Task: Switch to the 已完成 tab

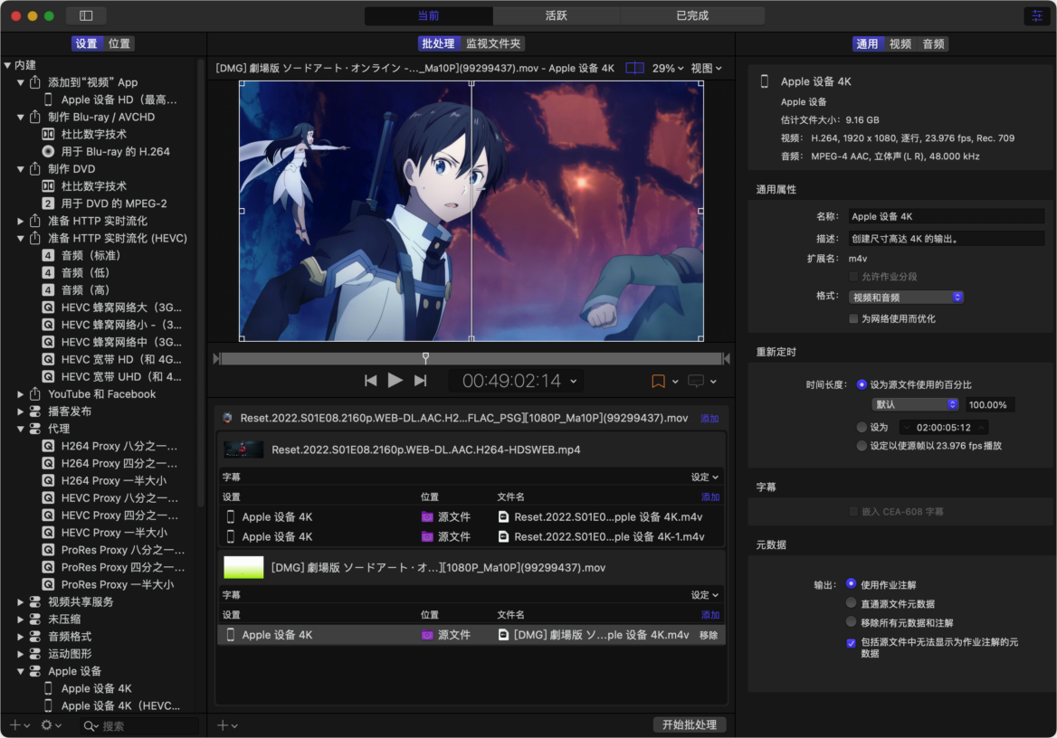Action: pyautogui.click(x=692, y=15)
